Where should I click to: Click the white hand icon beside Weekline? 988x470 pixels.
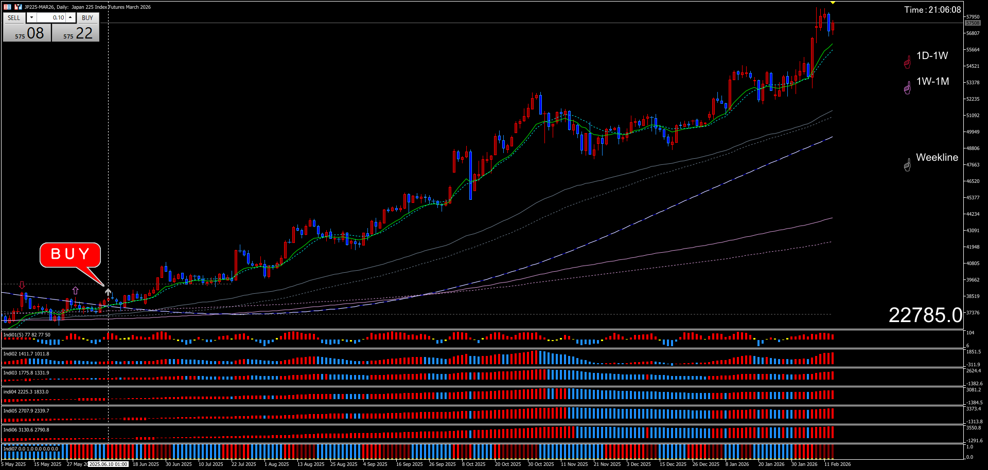coord(907,165)
